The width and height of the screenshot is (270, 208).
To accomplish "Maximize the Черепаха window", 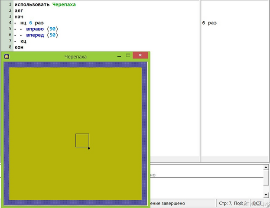I will tap(128, 55).
